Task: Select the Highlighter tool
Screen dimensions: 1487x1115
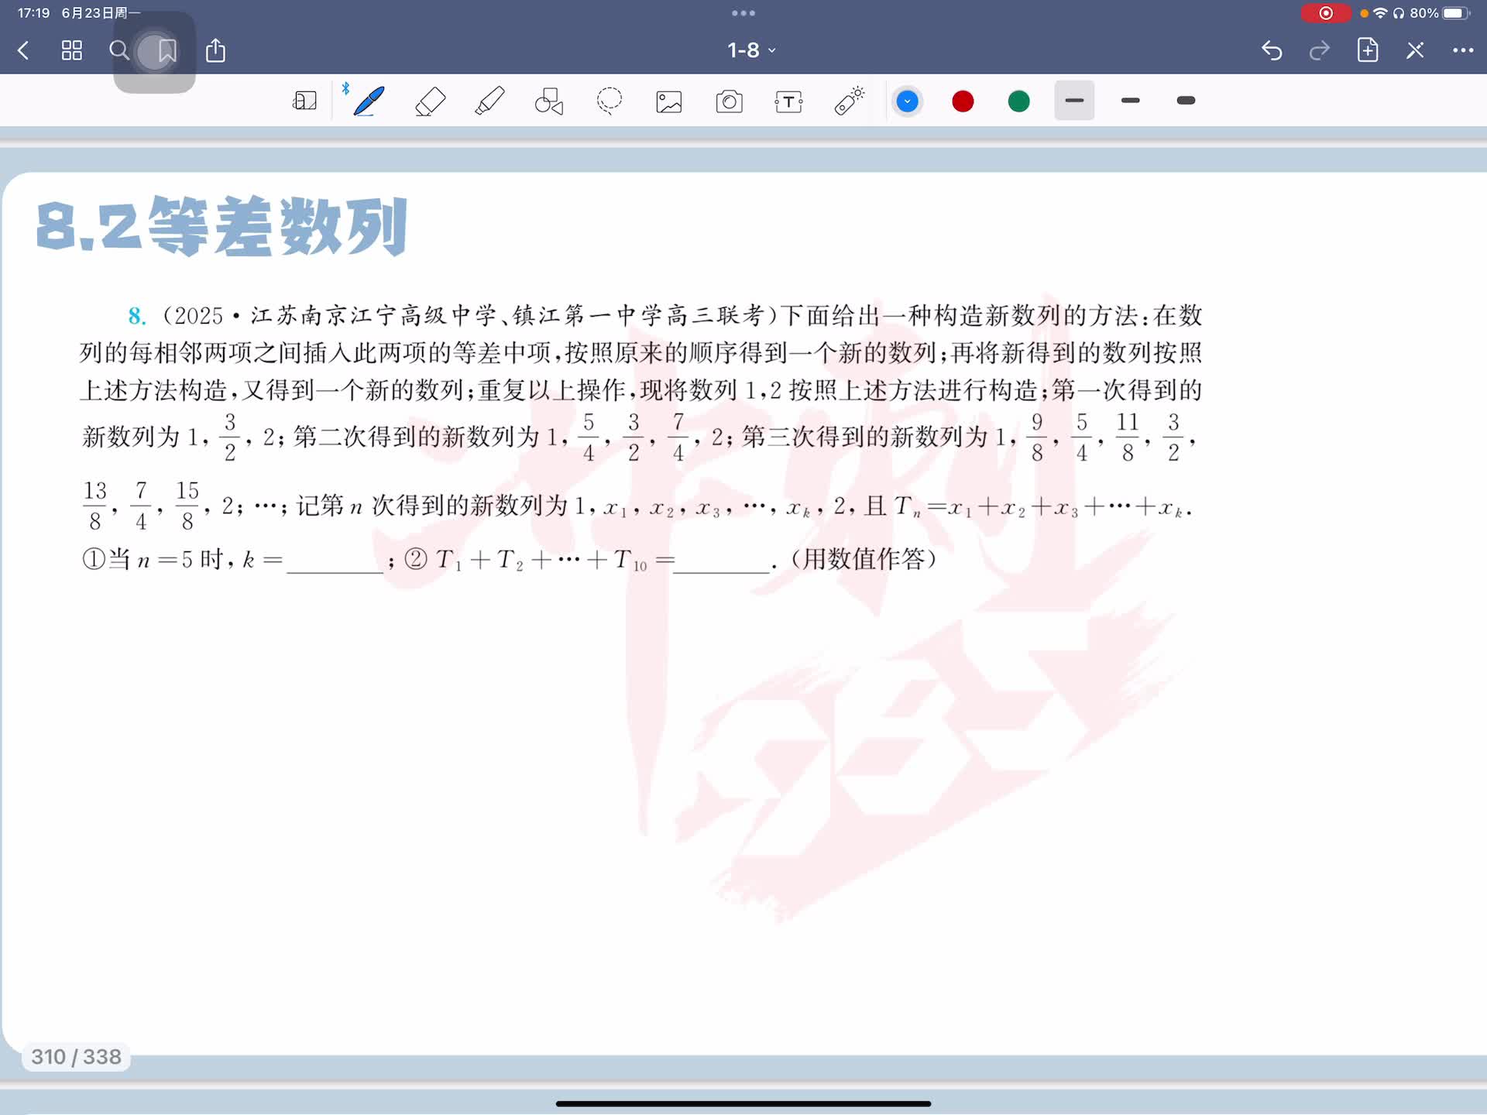Action: [x=489, y=101]
